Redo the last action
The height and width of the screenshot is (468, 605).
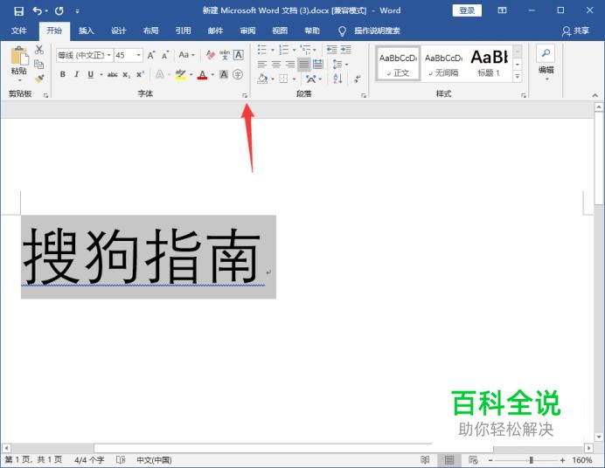click(59, 10)
